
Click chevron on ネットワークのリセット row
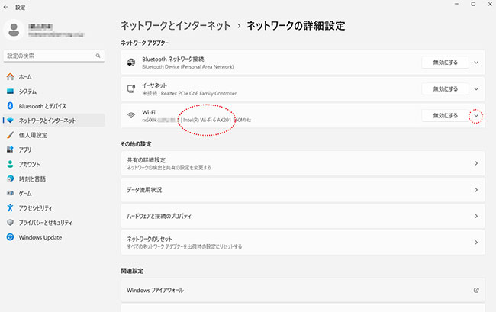pyautogui.click(x=476, y=243)
